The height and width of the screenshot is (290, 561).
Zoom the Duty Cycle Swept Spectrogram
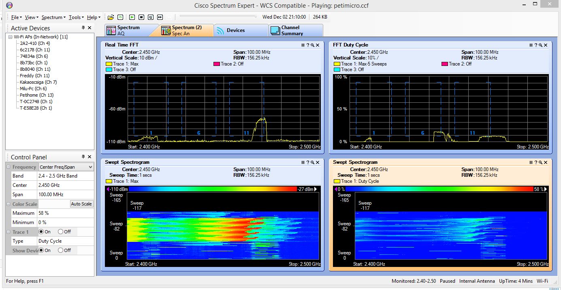(540, 162)
